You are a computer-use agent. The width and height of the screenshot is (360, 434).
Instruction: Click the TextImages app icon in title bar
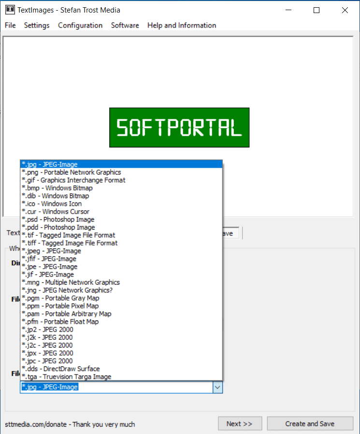[10, 10]
